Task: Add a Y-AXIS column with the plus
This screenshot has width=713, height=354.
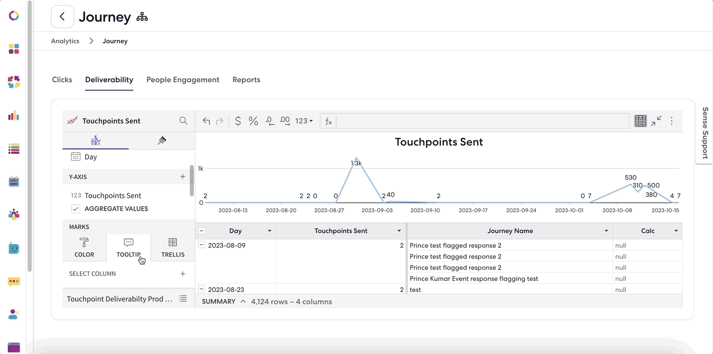Action: (183, 177)
